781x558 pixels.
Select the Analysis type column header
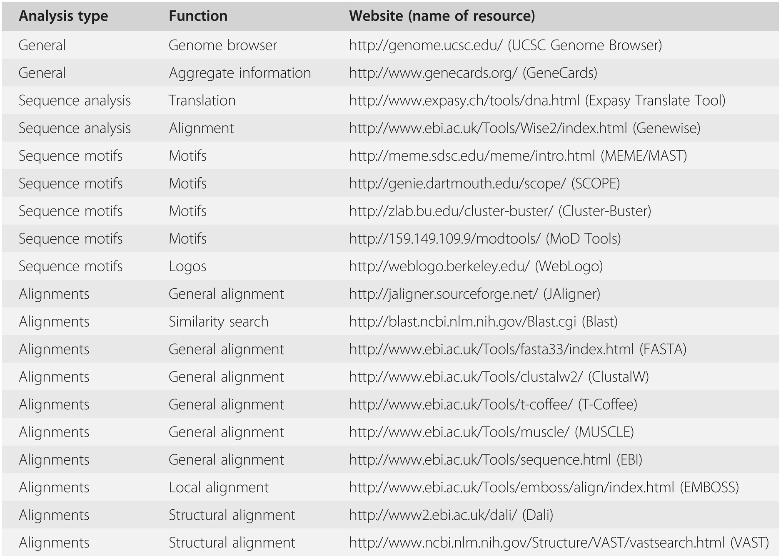click(x=63, y=16)
